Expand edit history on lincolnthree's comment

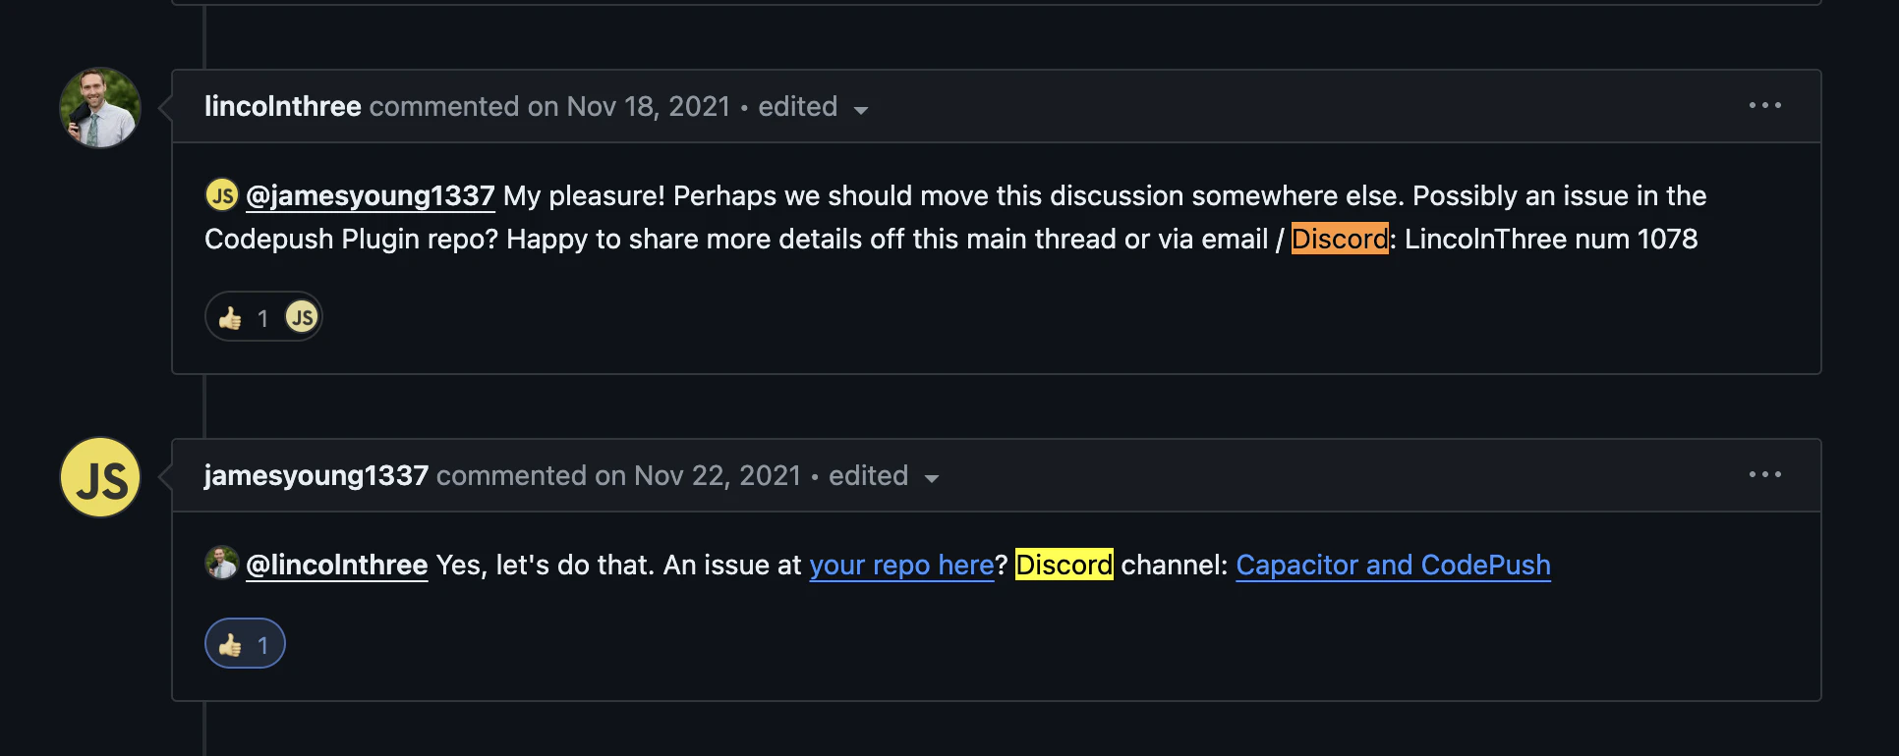click(x=813, y=107)
